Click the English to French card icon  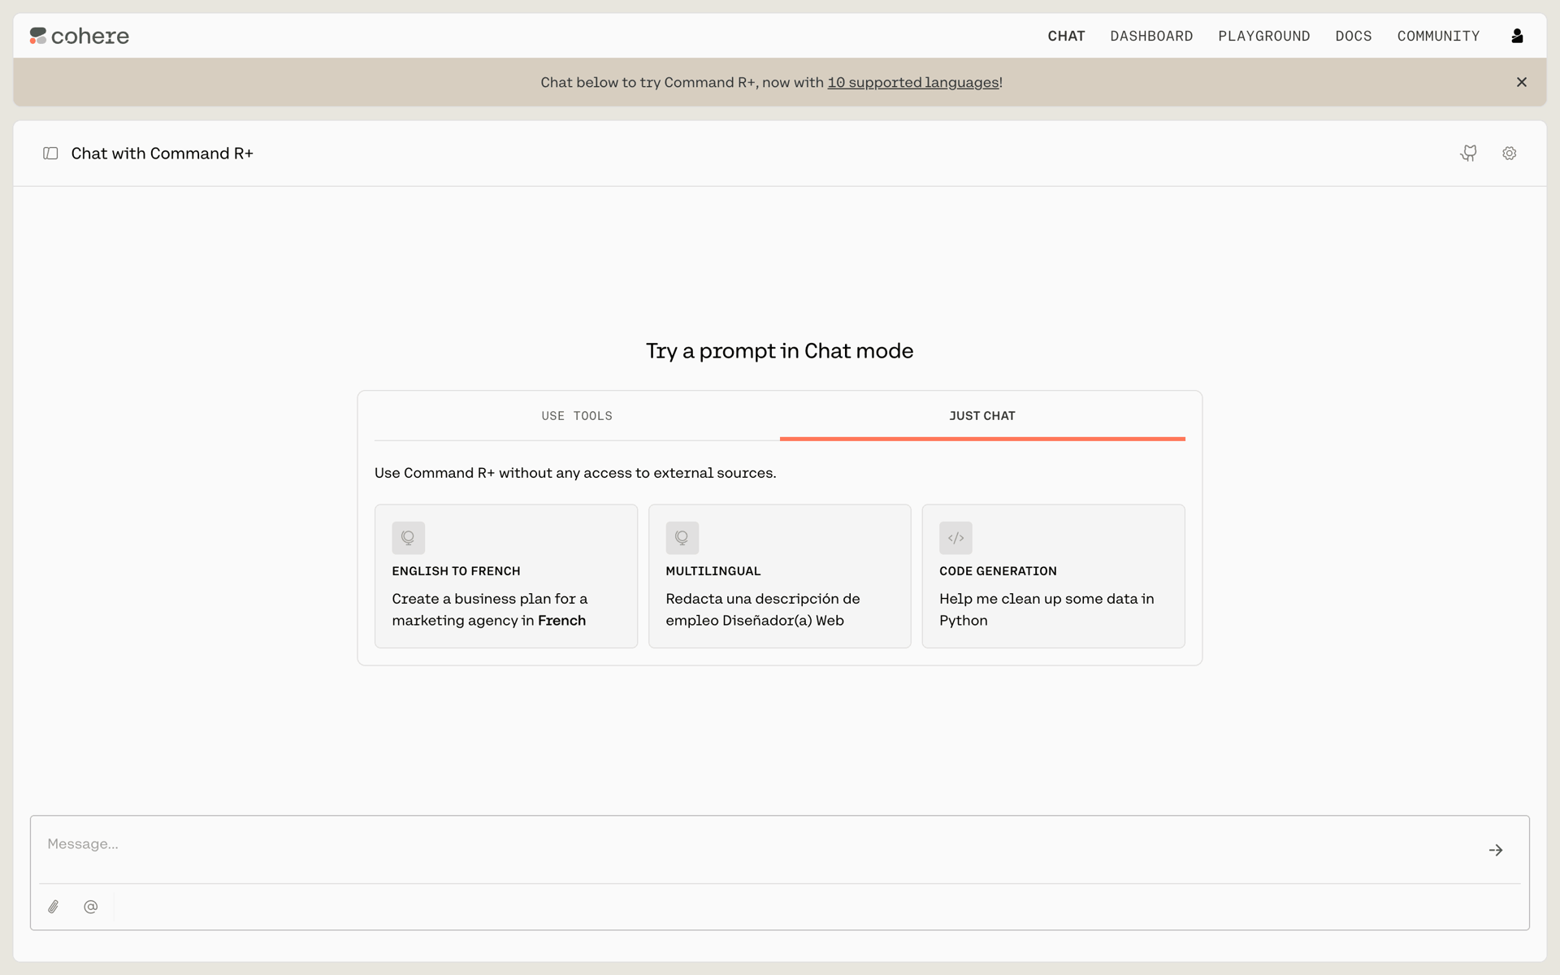point(409,538)
